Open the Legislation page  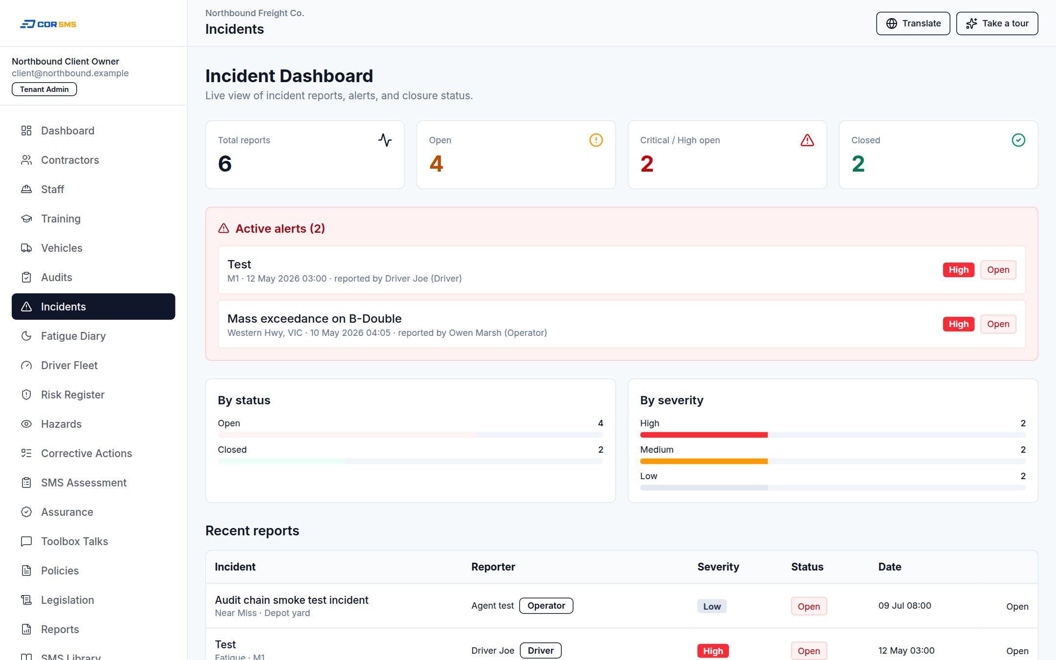pyautogui.click(x=93, y=600)
